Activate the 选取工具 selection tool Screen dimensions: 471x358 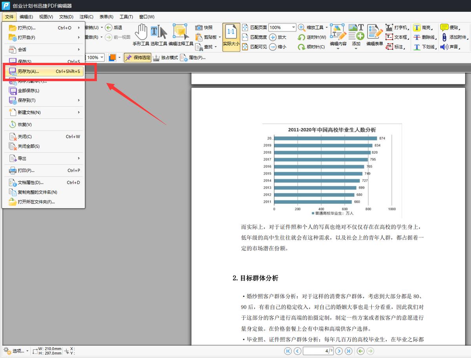(159, 35)
